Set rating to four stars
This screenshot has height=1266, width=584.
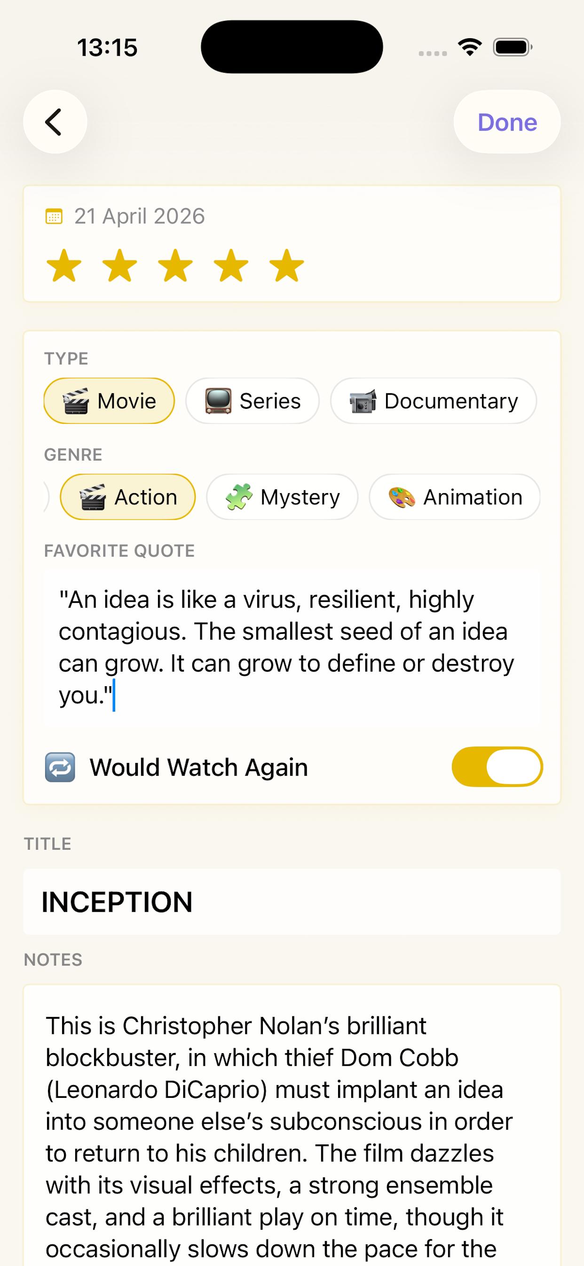click(231, 266)
